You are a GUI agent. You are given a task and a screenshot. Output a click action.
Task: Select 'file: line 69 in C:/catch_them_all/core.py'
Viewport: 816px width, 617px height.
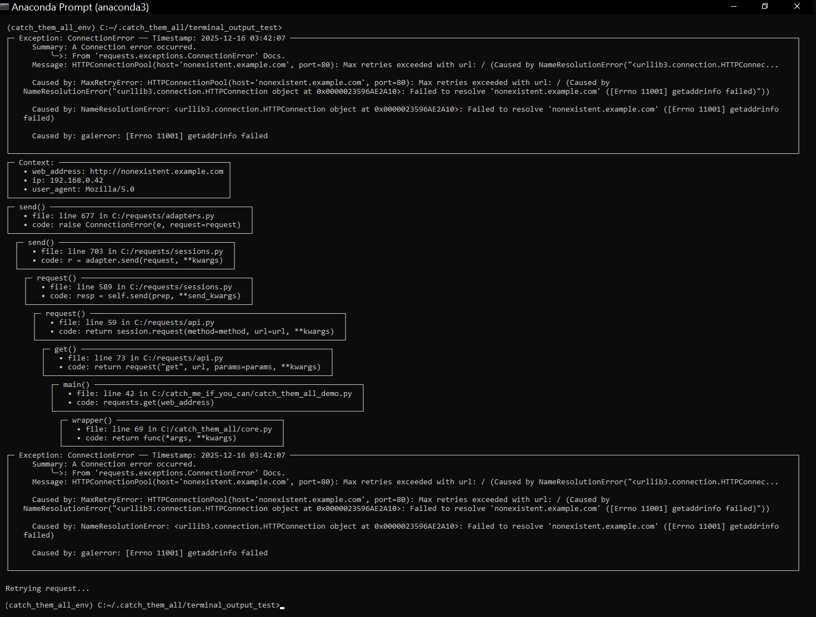(x=175, y=429)
